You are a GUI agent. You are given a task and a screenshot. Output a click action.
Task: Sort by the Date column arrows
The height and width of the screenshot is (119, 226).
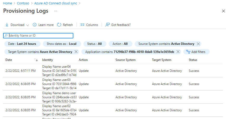tap(36, 60)
